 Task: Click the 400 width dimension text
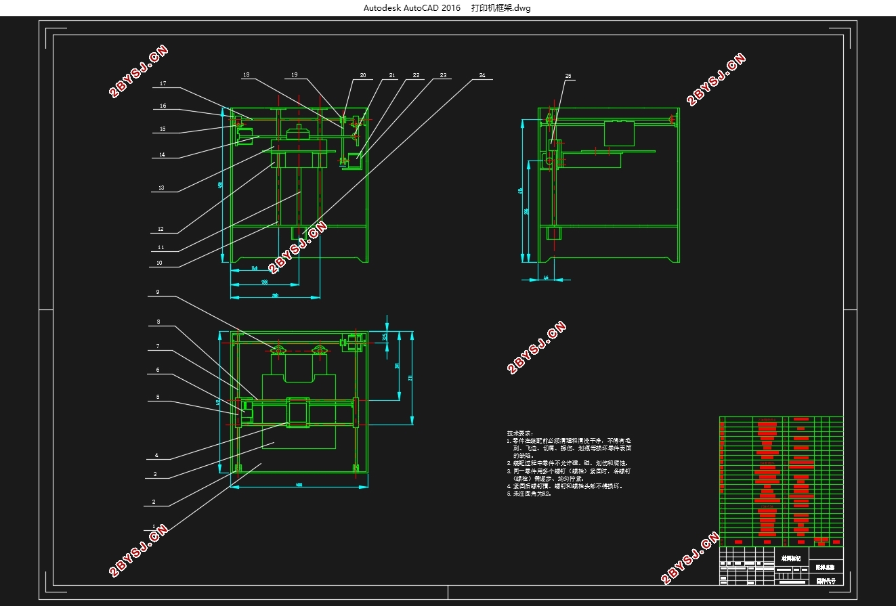[298, 485]
